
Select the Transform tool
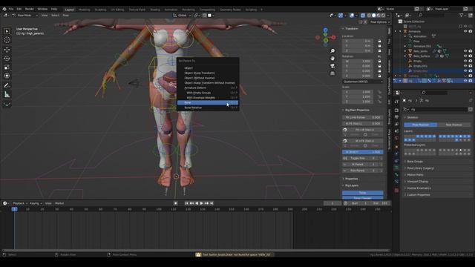[x=7, y=76]
